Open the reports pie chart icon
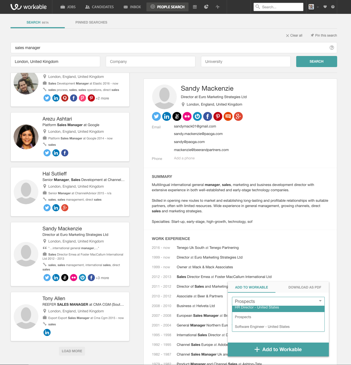The image size is (351, 365). pos(206,7)
